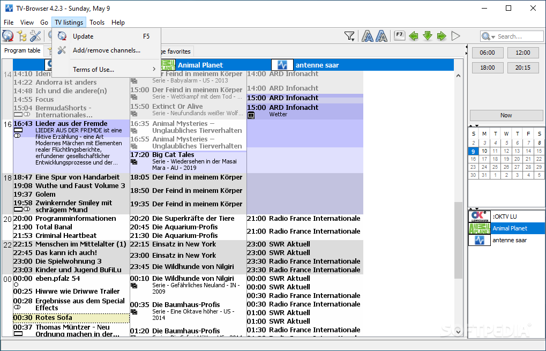Click the decrease font size icon
This screenshot has height=351, width=546.
(x=368, y=36)
